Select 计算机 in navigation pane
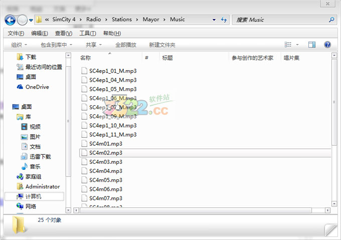 point(35,196)
